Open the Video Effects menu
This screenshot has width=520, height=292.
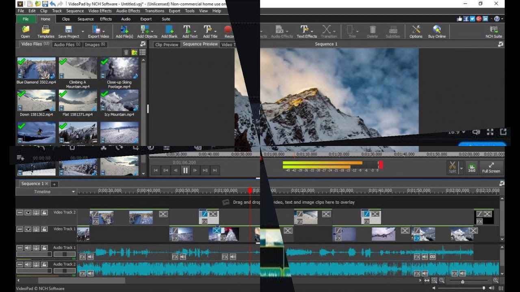pos(100,11)
